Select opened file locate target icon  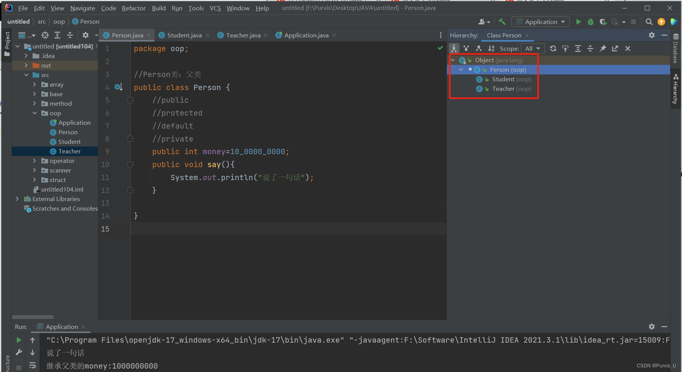tap(45, 35)
